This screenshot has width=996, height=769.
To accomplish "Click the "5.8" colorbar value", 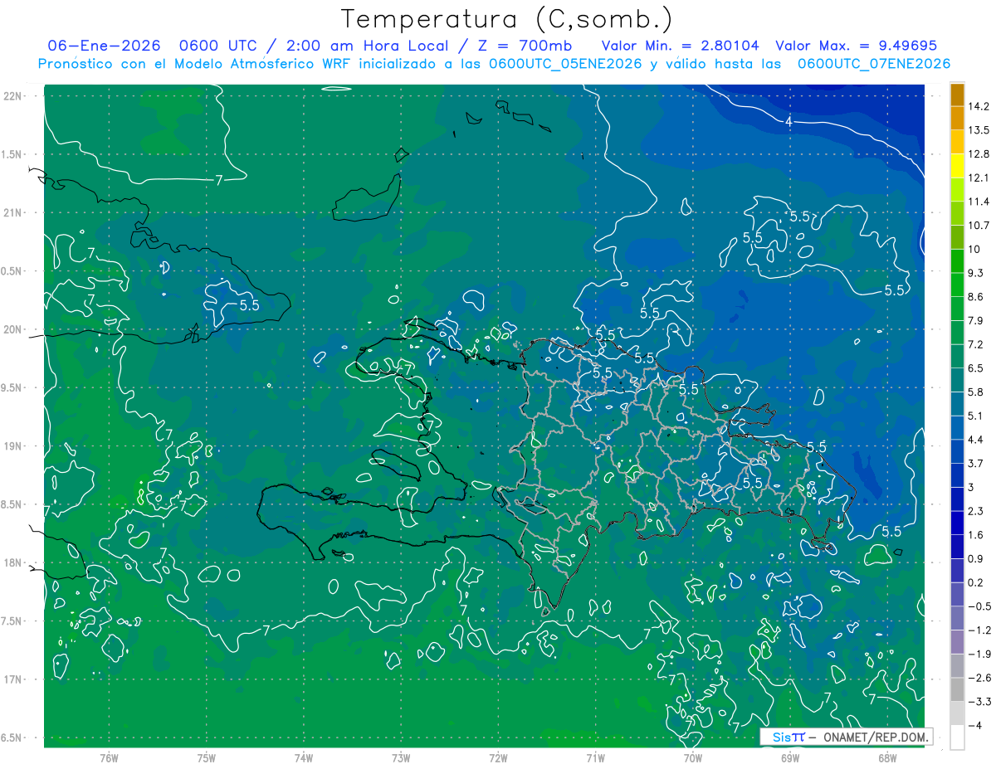I will point(976,392).
